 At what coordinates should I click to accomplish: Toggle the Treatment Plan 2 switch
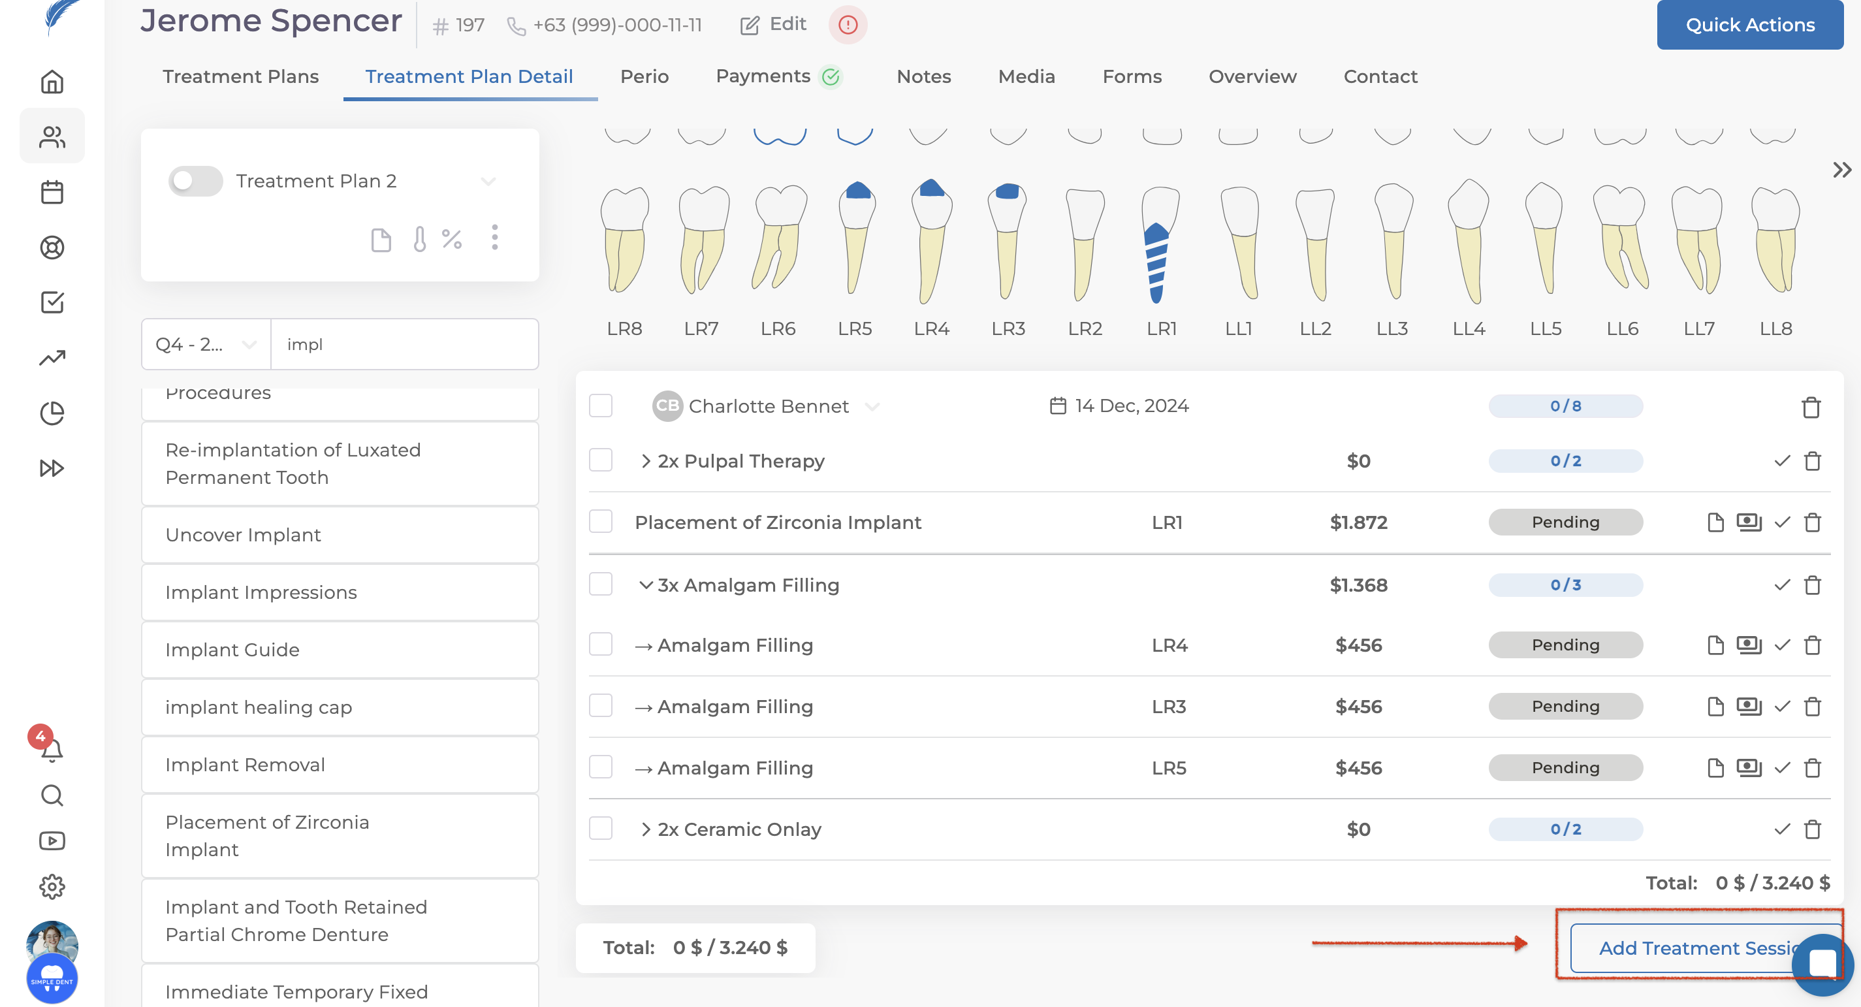click(195, 181)
